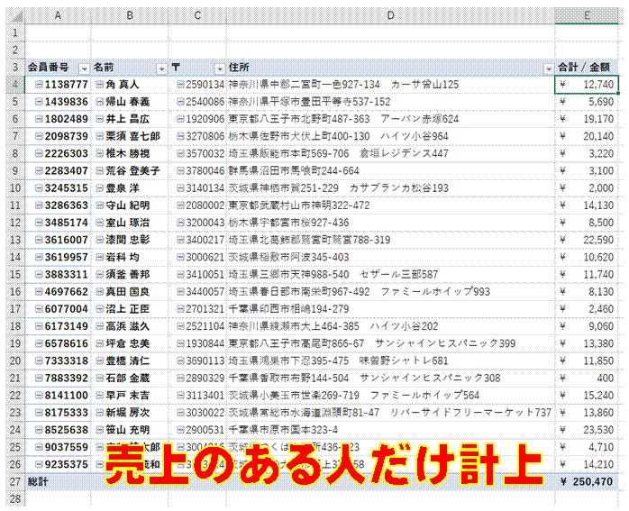629x511 pixels.
Task: Open the 会員番号 filter dropdown
Action: pos(84,69)
